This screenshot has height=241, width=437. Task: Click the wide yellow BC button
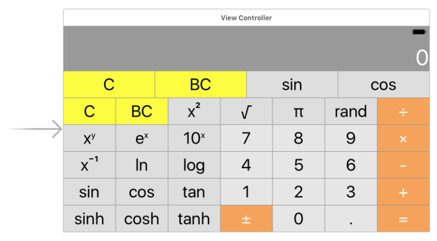201,84
